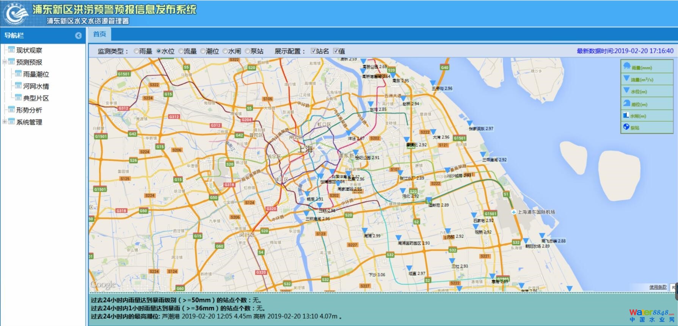This screenshot has width=678, height=326.
Task: Click the water level marker at 五号沟 station
Action: (432, 83)
